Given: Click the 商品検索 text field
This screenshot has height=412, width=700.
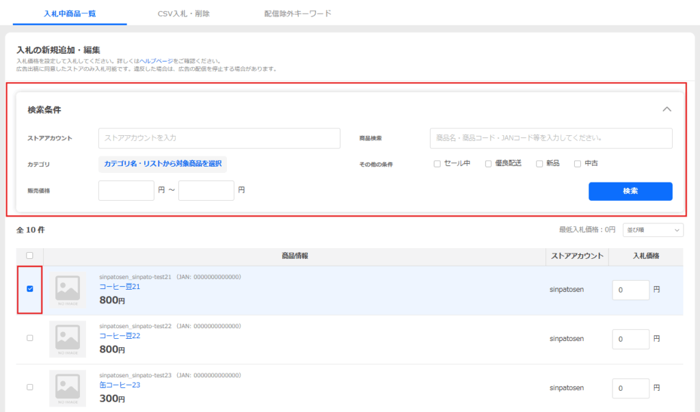Looking at the screenshot, I should coord(551,138).
